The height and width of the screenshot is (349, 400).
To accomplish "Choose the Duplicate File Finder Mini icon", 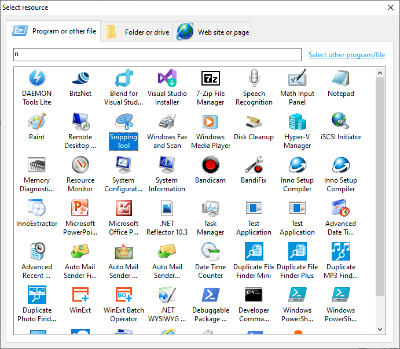I will (254, 251).
